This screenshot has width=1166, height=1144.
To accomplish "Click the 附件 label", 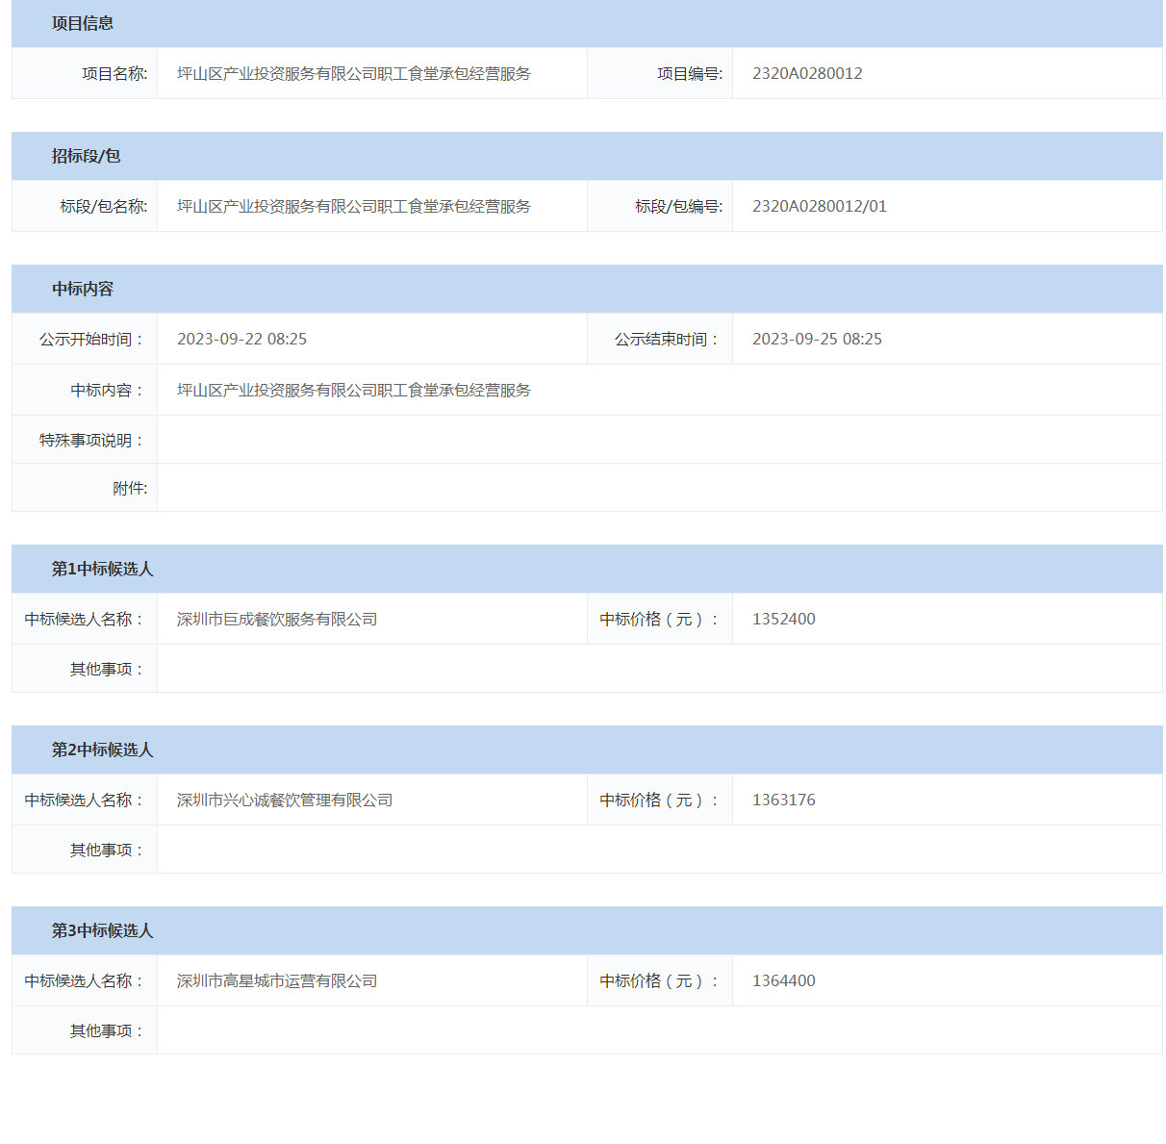I will (x=130, y=488).
